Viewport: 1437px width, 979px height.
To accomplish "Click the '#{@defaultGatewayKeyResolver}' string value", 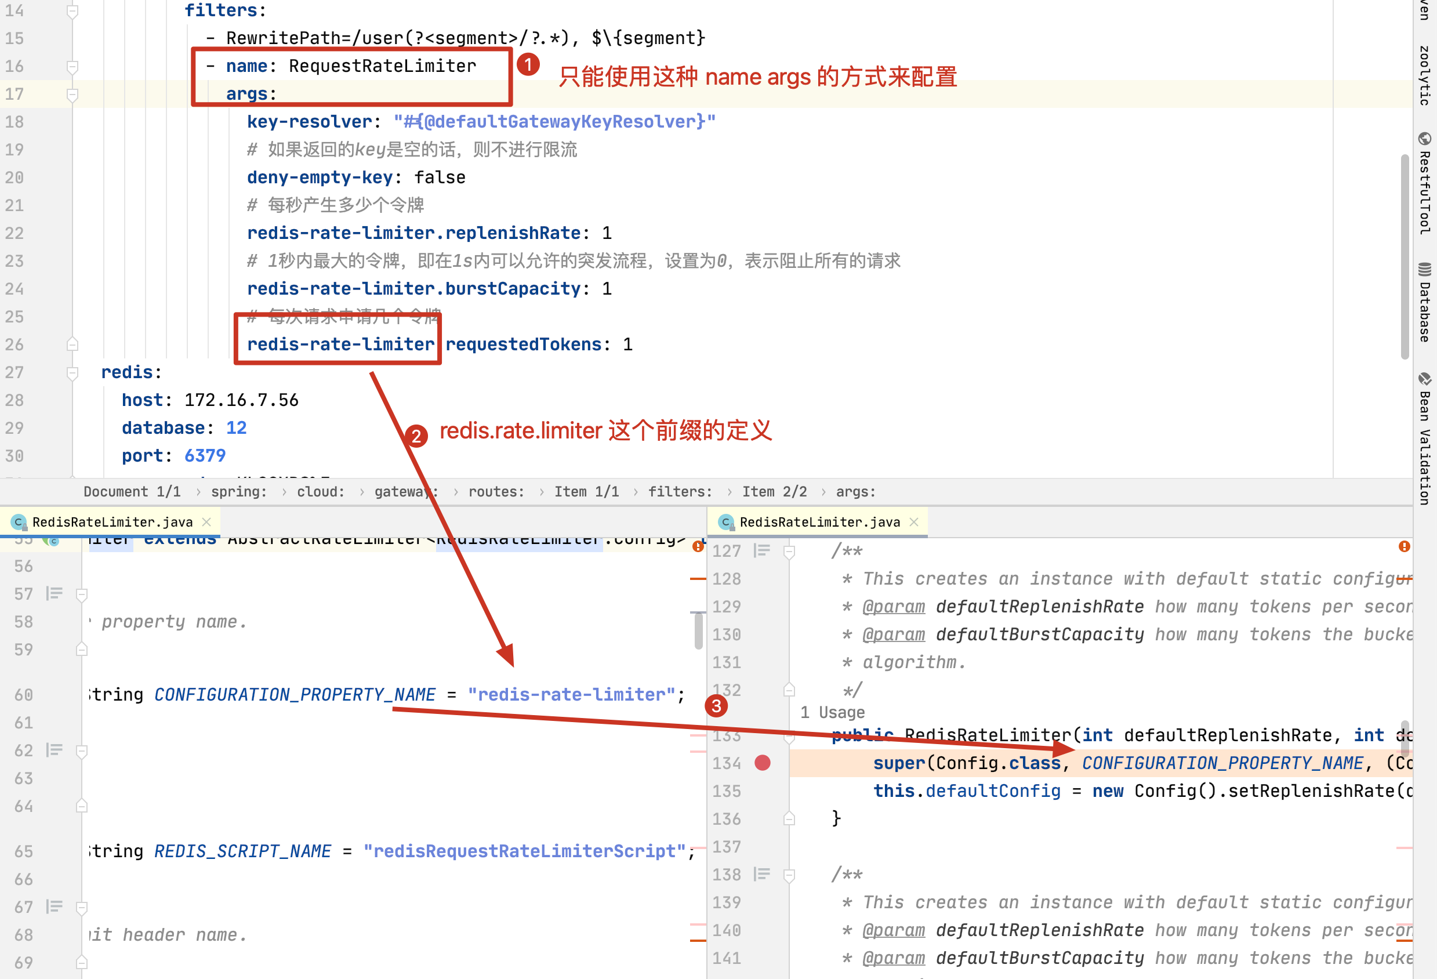I will pyautogui.click(x=554, y=122).
